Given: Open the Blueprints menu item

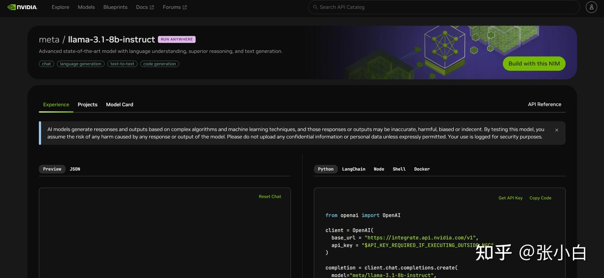Looking at the screenshot, I should 115,7.
